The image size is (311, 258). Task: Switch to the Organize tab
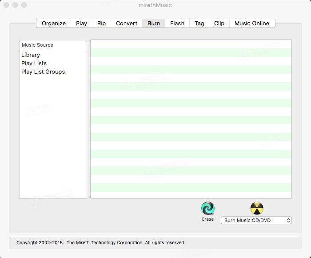tap(54, 24)
